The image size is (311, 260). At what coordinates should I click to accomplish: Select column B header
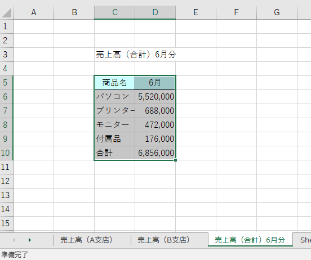(74, 12)
